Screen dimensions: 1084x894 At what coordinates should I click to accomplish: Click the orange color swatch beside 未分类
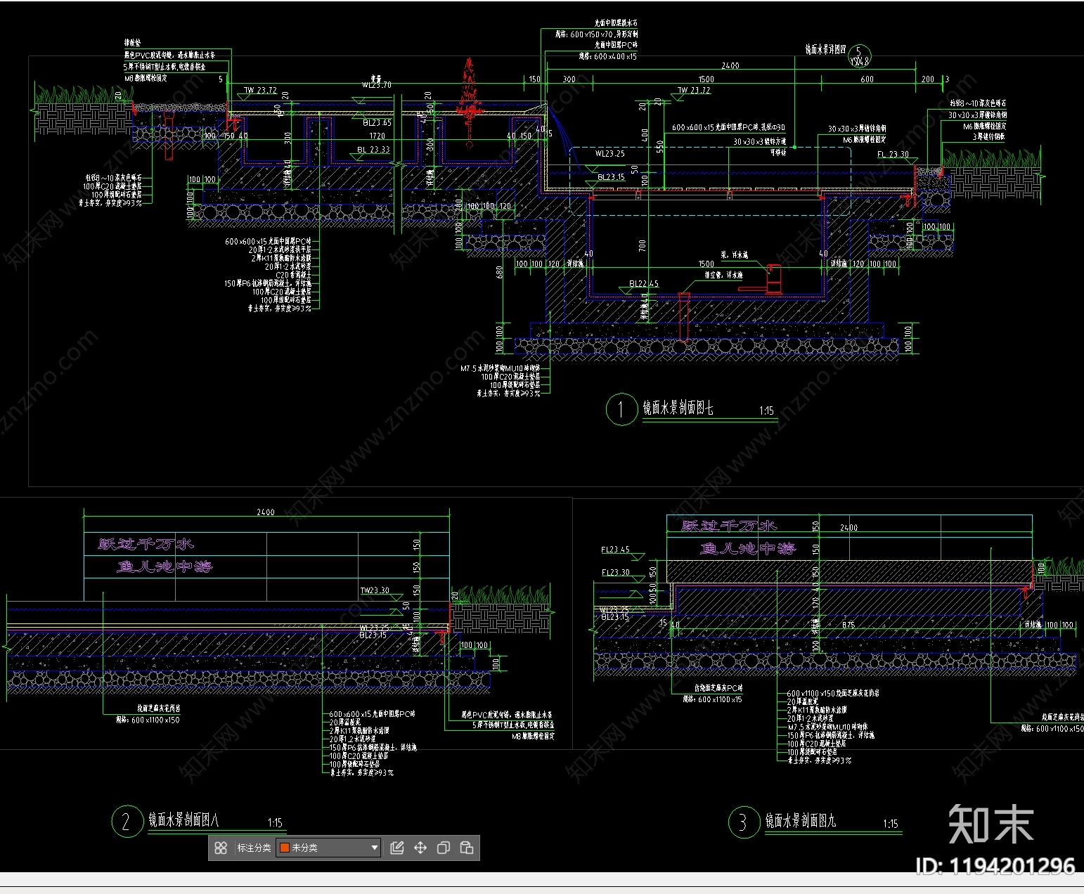[285, 848]
